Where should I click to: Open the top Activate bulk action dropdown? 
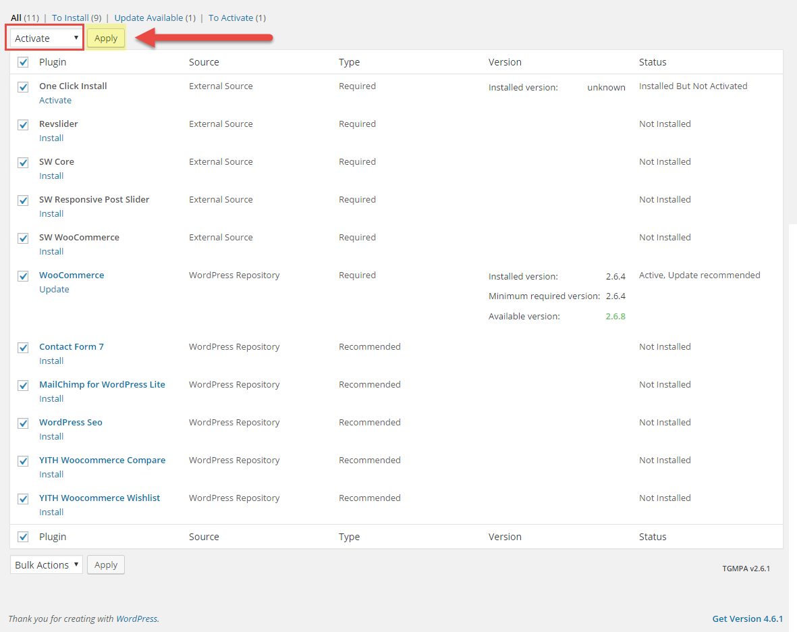click(46, 38)
